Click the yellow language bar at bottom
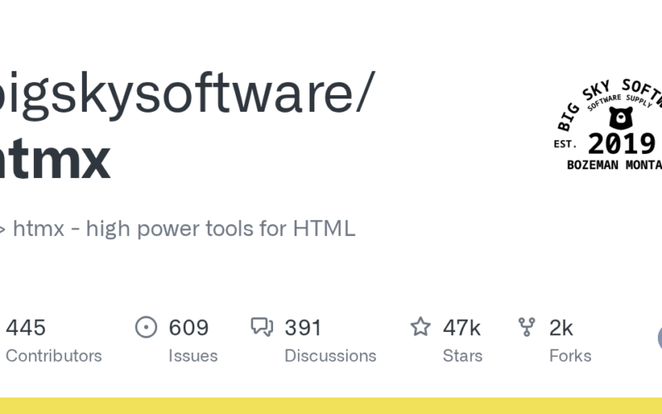662x414 pixels. point(331,406)
